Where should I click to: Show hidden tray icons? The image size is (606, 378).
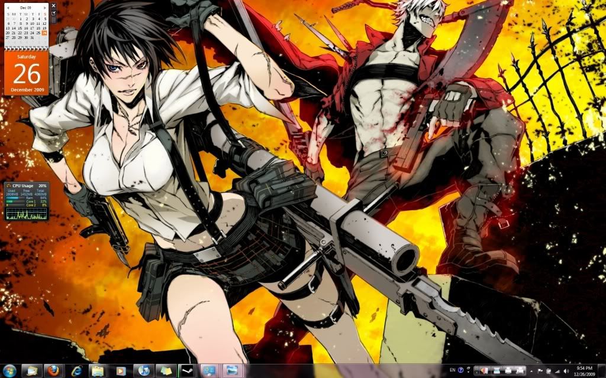pos(531,371)
